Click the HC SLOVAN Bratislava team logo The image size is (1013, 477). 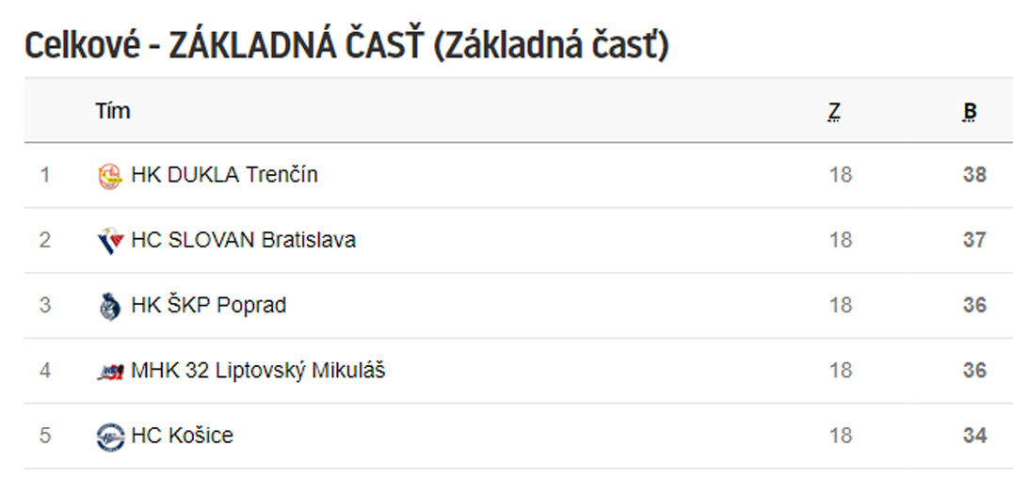point(110,242)
